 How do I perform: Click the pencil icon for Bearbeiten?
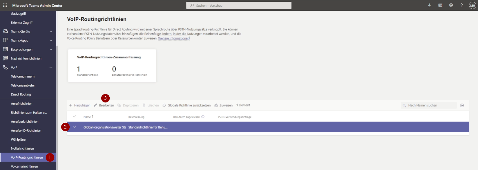(x=95, y=105)
